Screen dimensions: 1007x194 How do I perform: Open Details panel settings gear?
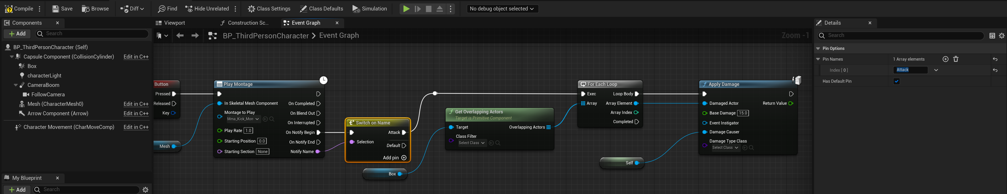(x=1001, y=36)
